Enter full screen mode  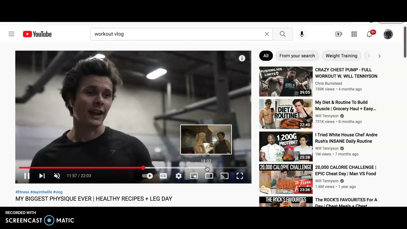pyautogui.click(x=240, y=176)
